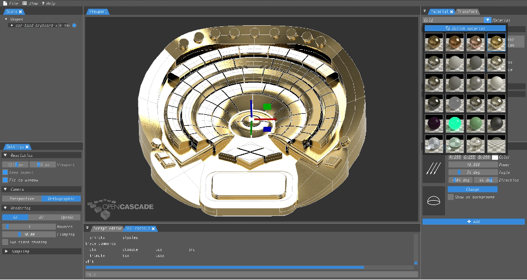This screenshot has height=280, width=527.
Task: Close the Settings panel tab
Action: [x=27, y=147]
